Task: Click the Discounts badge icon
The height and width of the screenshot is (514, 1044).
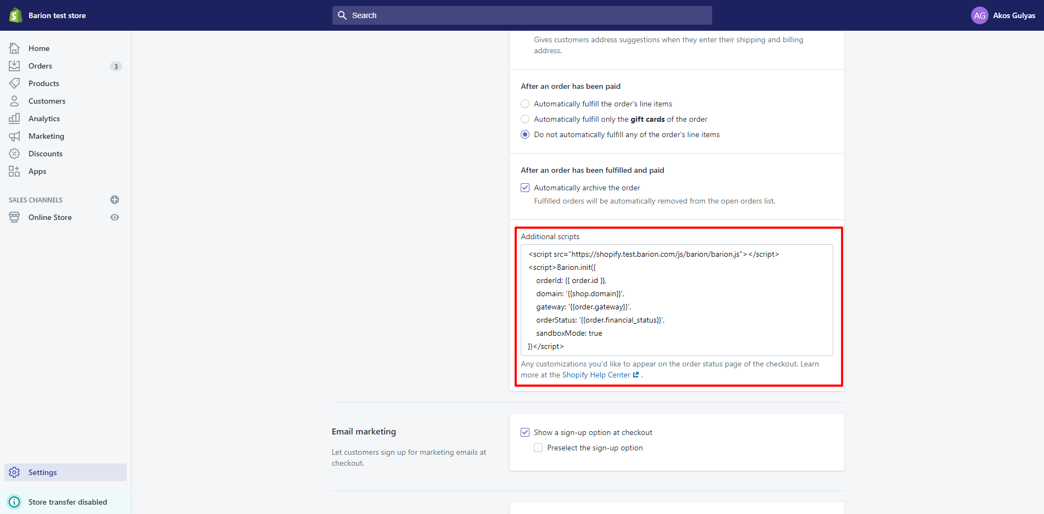Action: click(14, 154)
